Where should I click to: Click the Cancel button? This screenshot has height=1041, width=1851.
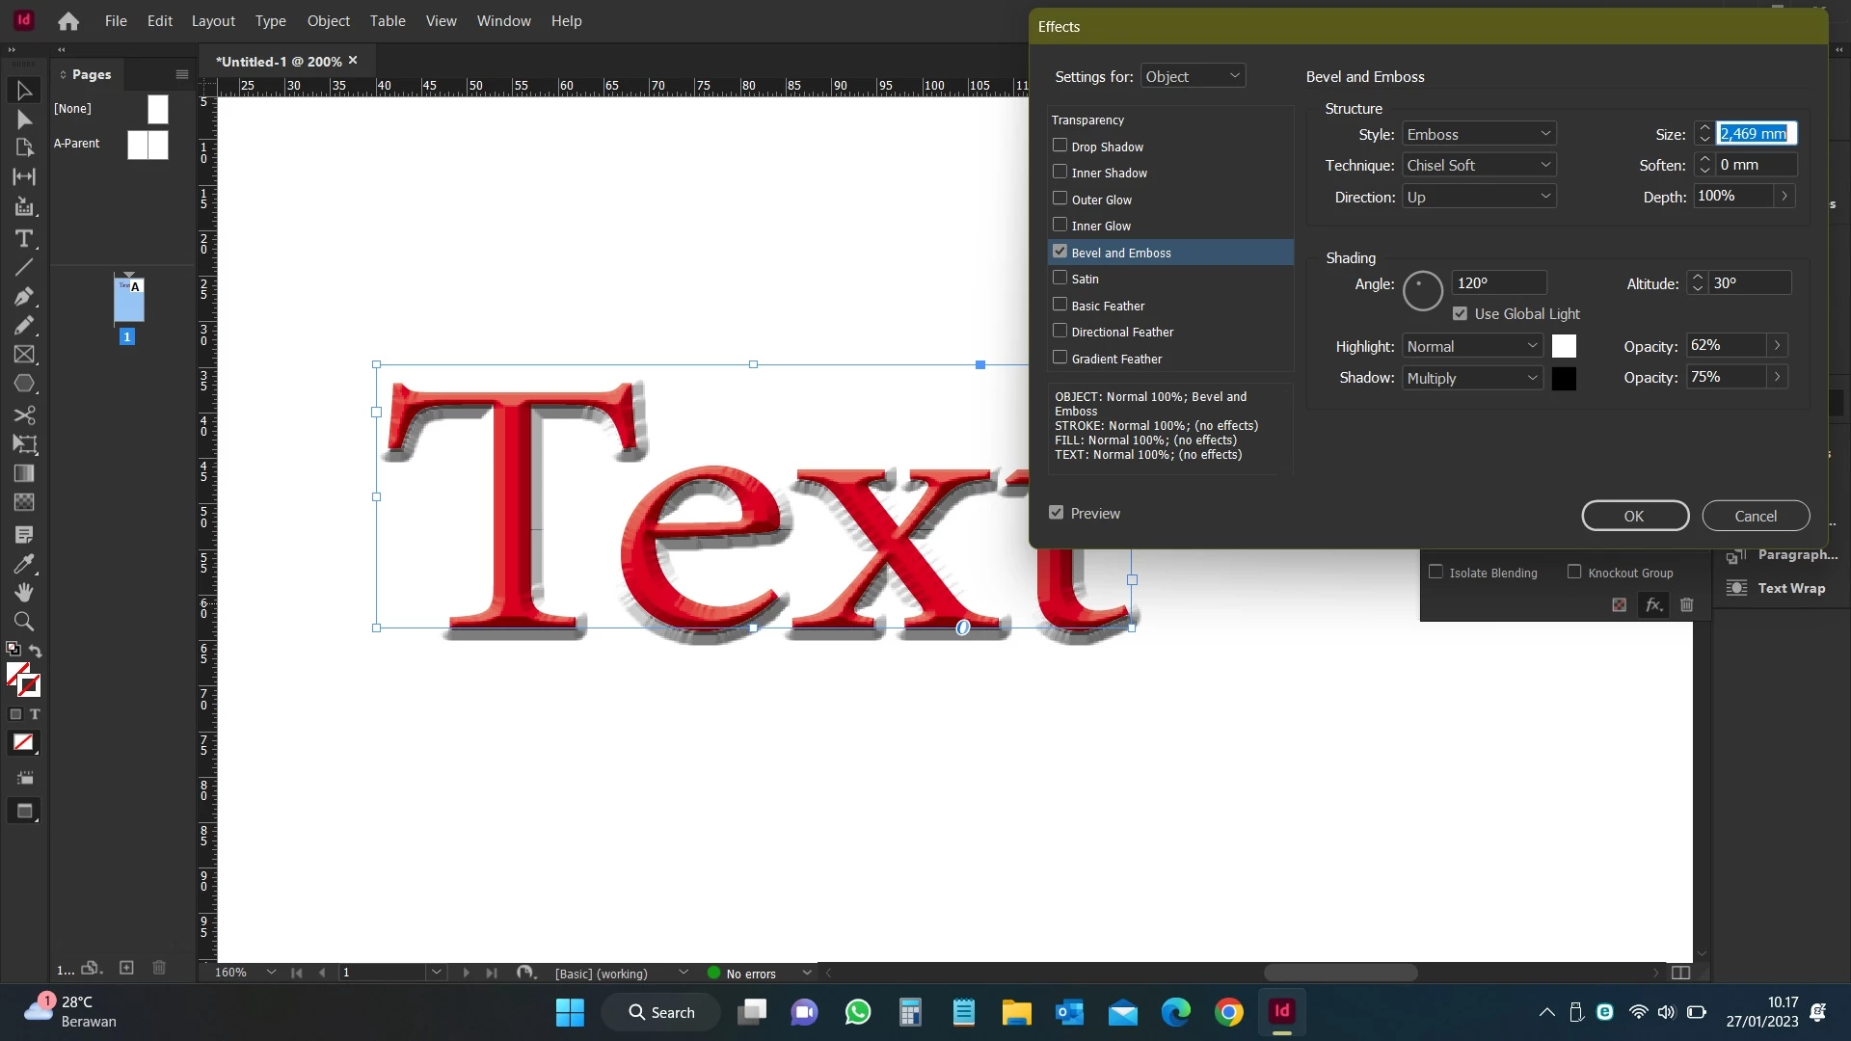coord(1755,516)
